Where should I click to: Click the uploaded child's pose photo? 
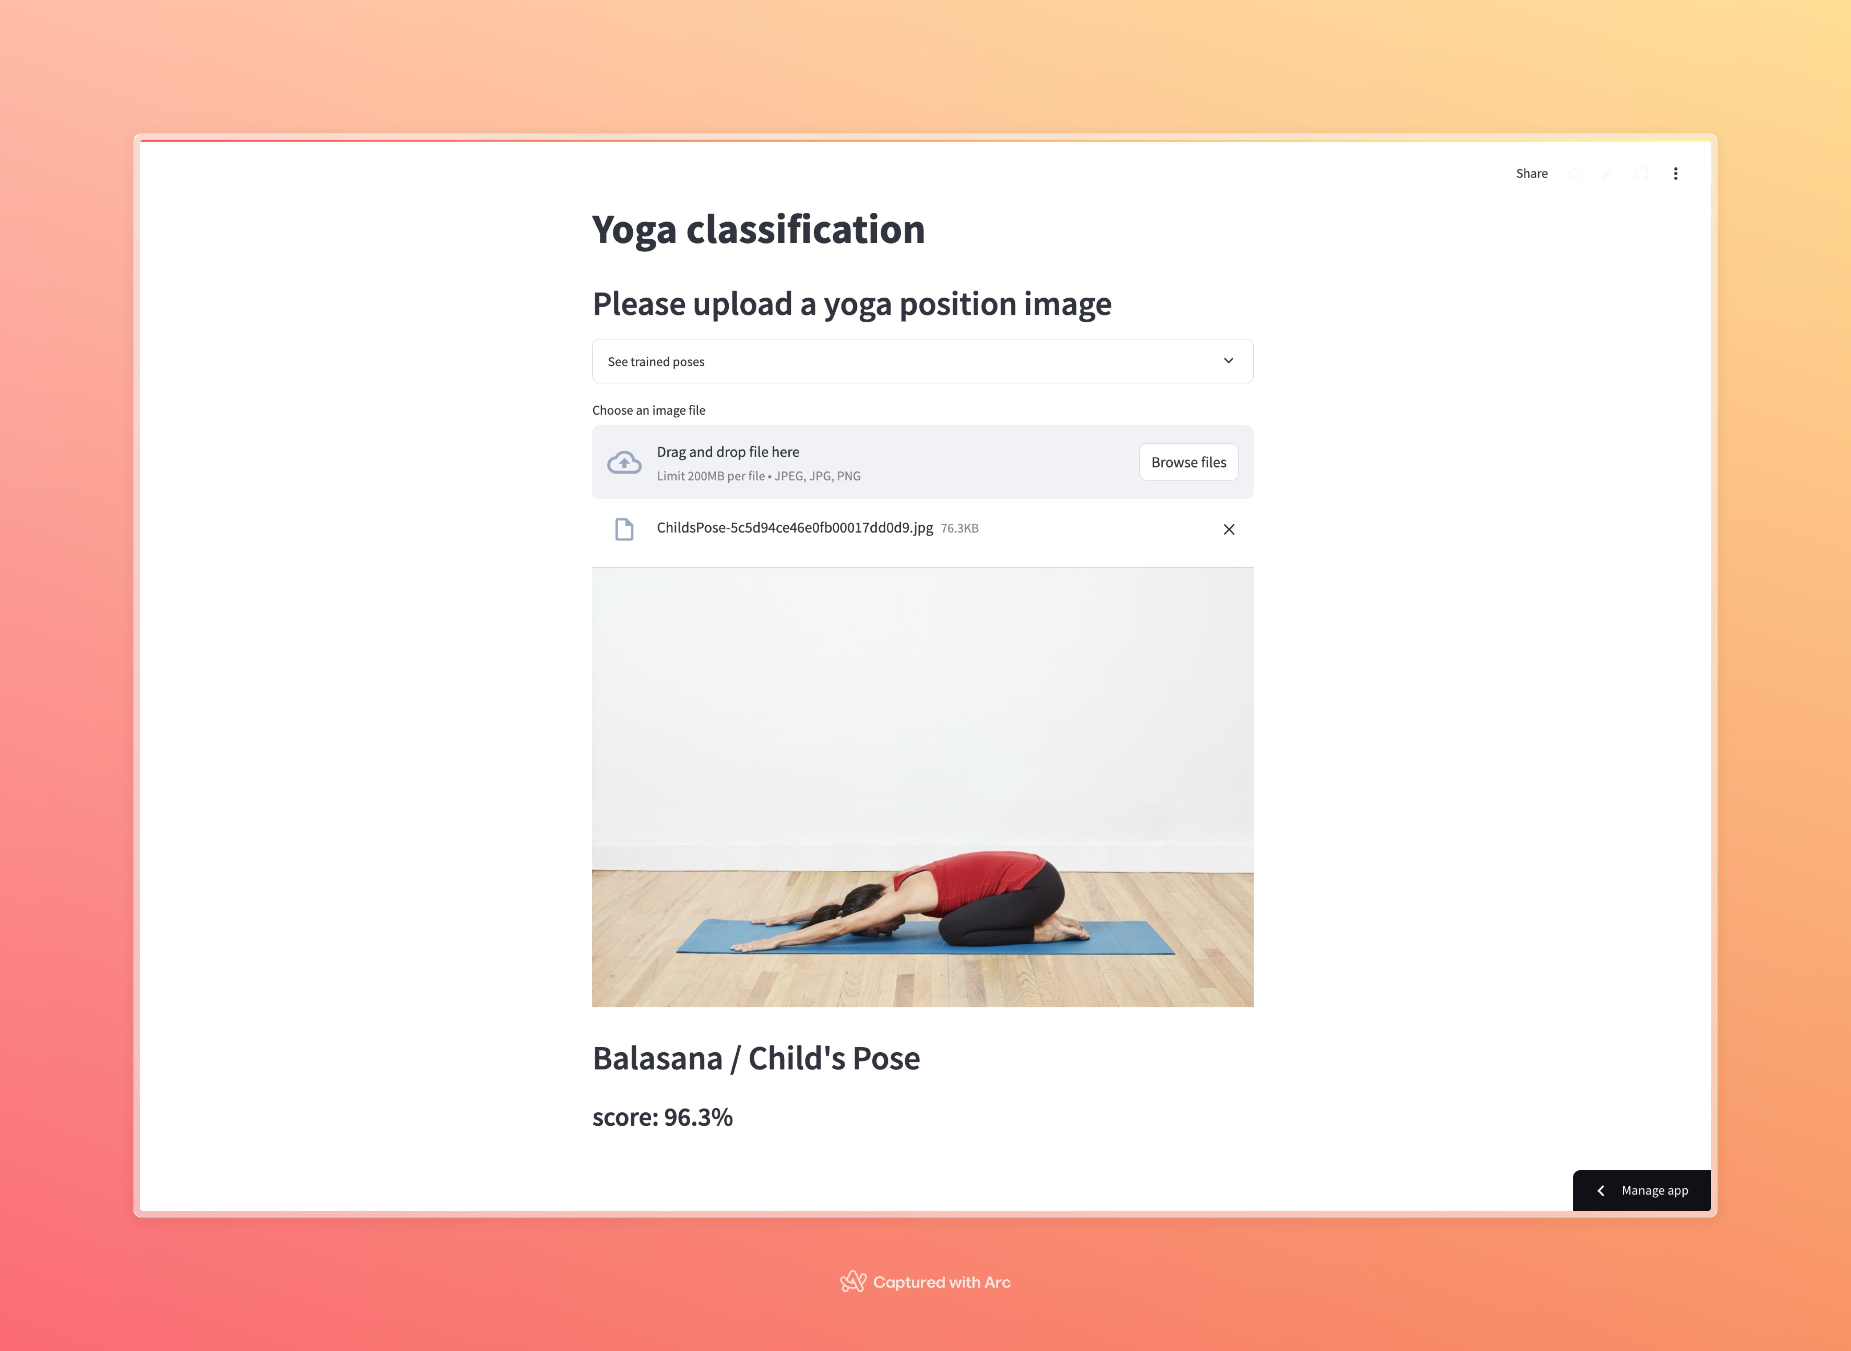(922, 787)
